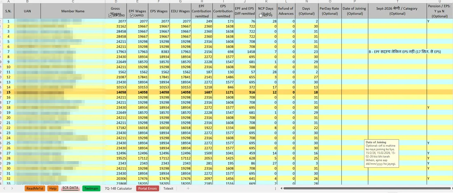Select PerDay Rate cell in S.N. 5

[329, 42]
